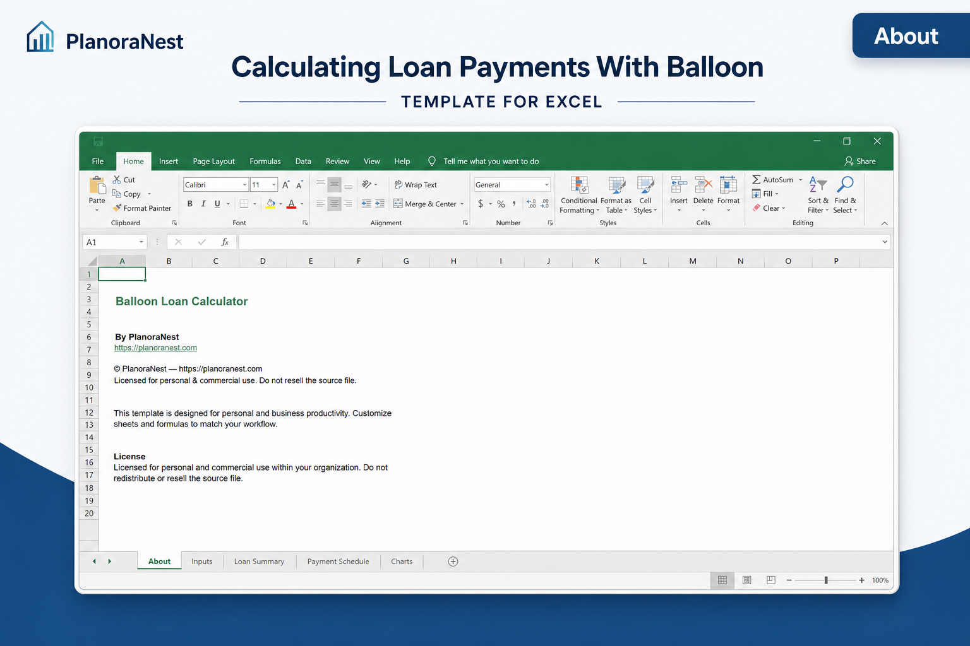Viewport: 970px width, 646px height.
Task: Add a new sheet with plus icon
Action: pos(453,561)
